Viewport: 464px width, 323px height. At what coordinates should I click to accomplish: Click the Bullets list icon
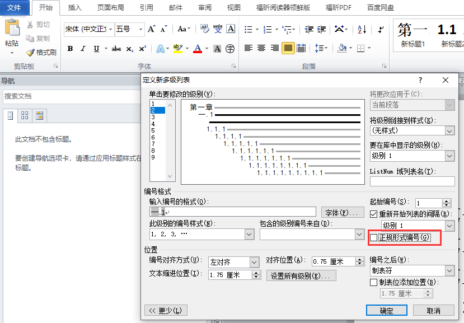249,29
